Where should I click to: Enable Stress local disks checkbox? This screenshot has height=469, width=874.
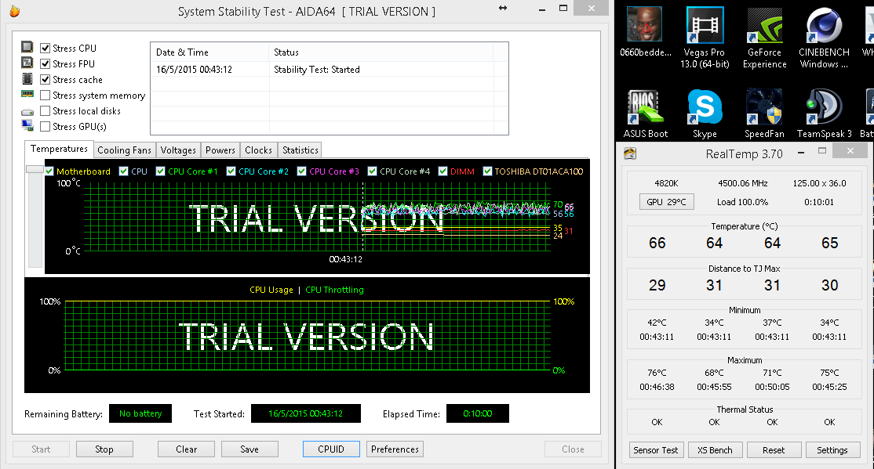click(x=46, y=110)
